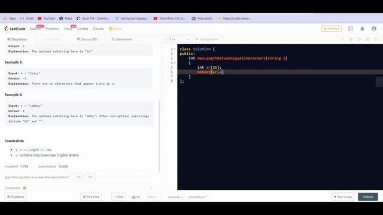Open the Discuss nav item
383x215 pixels.
pyautogui.click(x=98, y=29)
